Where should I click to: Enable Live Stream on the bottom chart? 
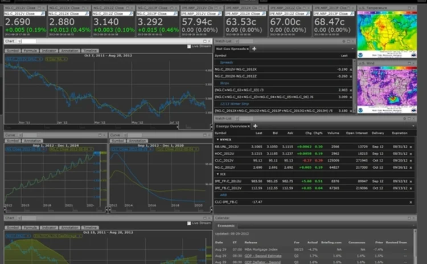click(x=189, y=223)
